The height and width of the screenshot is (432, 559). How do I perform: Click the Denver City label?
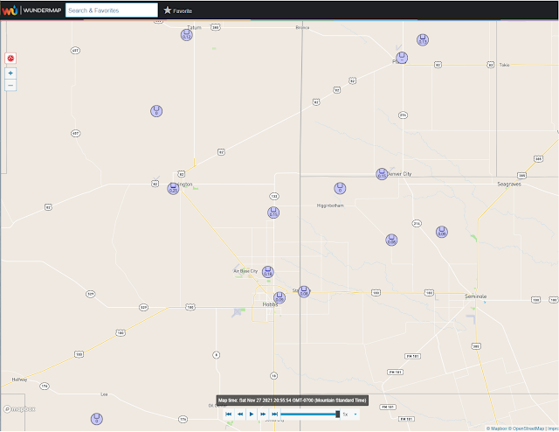pos(400,174)
